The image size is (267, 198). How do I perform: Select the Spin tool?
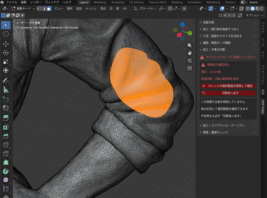pos(6,171)
